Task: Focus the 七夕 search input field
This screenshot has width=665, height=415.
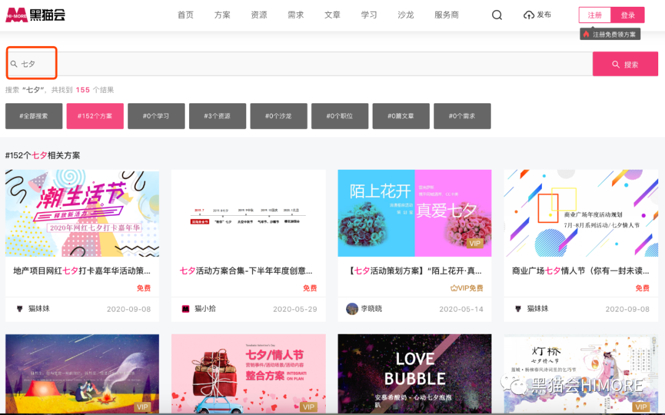Action: point(308,64)
